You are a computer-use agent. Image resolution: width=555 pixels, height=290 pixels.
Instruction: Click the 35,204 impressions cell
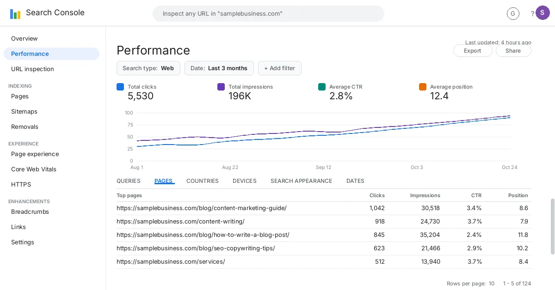pyautogui.click(x=430, y=235)
